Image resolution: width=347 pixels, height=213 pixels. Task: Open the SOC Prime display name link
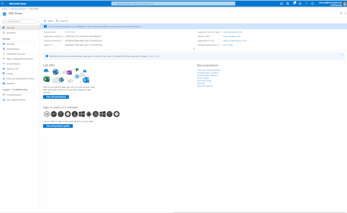click(x=70, y=32)
